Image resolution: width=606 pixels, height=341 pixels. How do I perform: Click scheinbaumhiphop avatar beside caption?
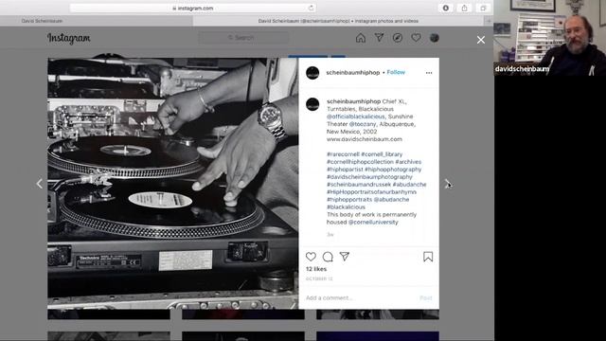click(312, 104)
